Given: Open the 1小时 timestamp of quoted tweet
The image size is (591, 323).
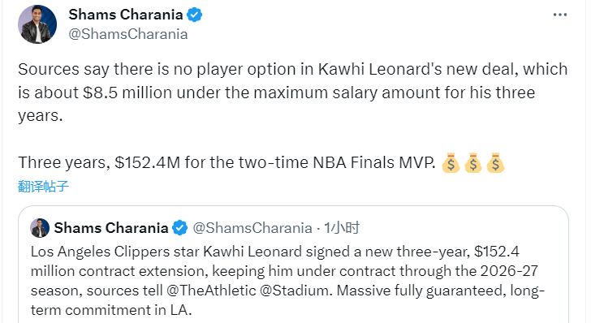Looking at the screenshot, I should [342, 228].
